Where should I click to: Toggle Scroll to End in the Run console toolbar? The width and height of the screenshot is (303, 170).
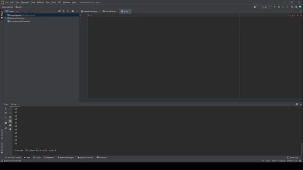[x=10, y=121]
